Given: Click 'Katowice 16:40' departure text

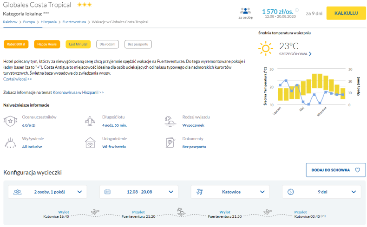Looking at the screenshot, I should coord(56,217).
